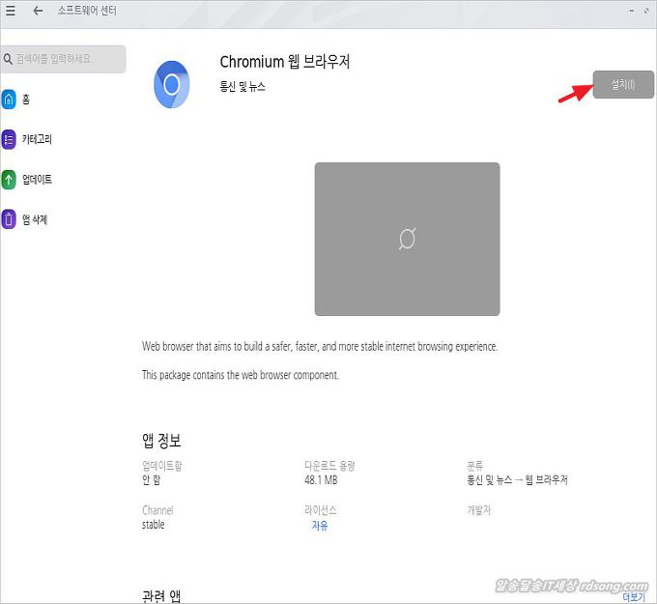Click 더보기 next to related apps

(632, 596)
